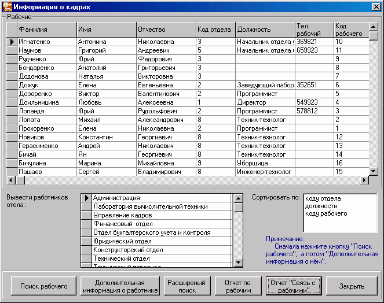The height and width of the screenshot is (303, 384).
Task: Click the 'Расширеный поиск' button
Action: (186, 286)
